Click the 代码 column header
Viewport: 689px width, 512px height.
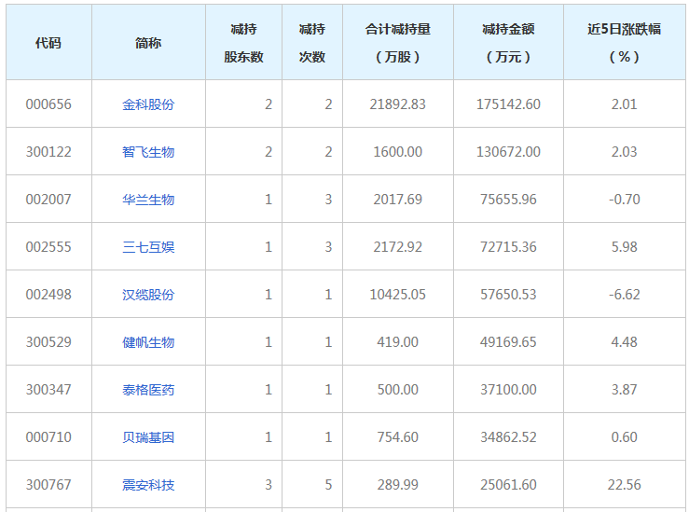[x=48, y=43]
